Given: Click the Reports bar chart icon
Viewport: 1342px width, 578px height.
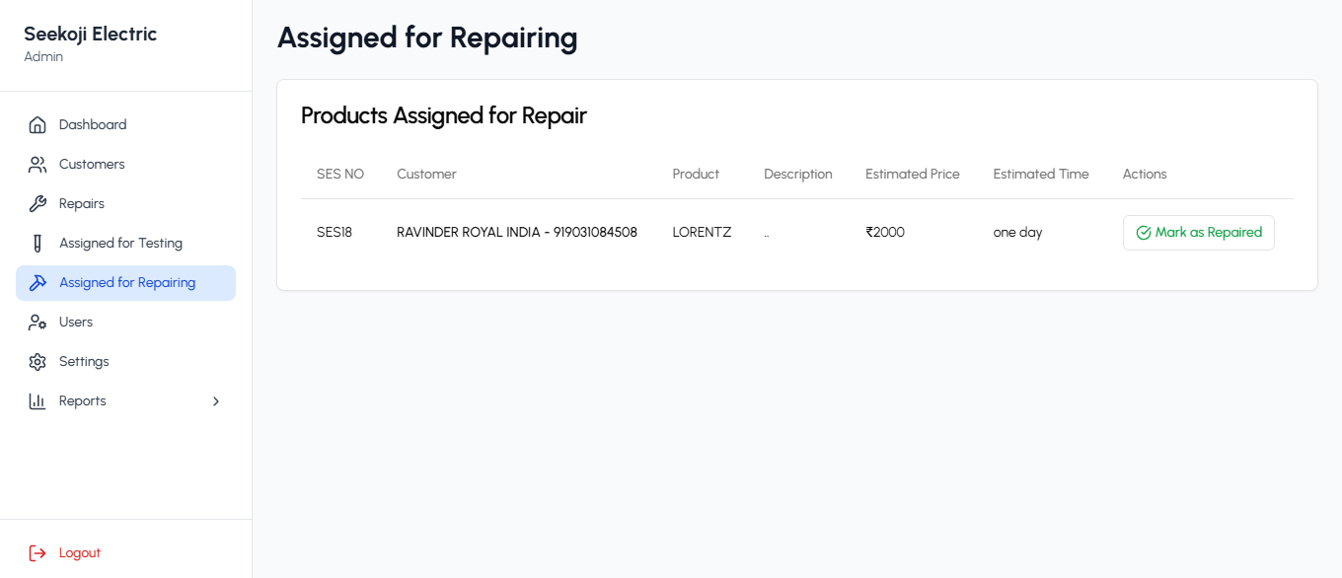Looking at the screenshot, I should tap(37, 400).
